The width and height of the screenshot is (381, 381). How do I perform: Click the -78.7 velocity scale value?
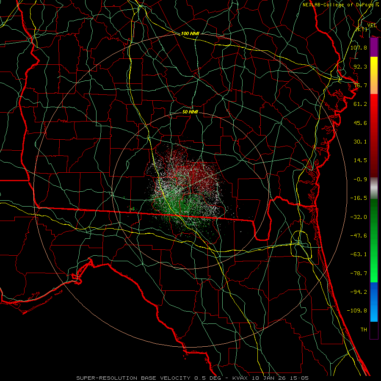tap(359, 273)
